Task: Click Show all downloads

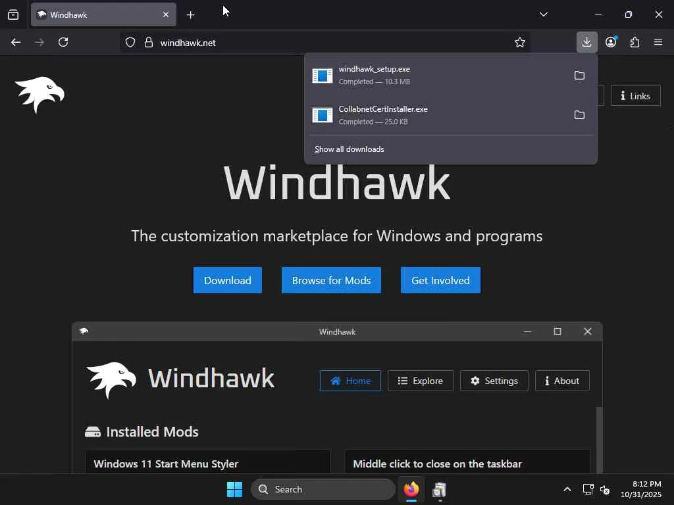Action: [350, 149]
